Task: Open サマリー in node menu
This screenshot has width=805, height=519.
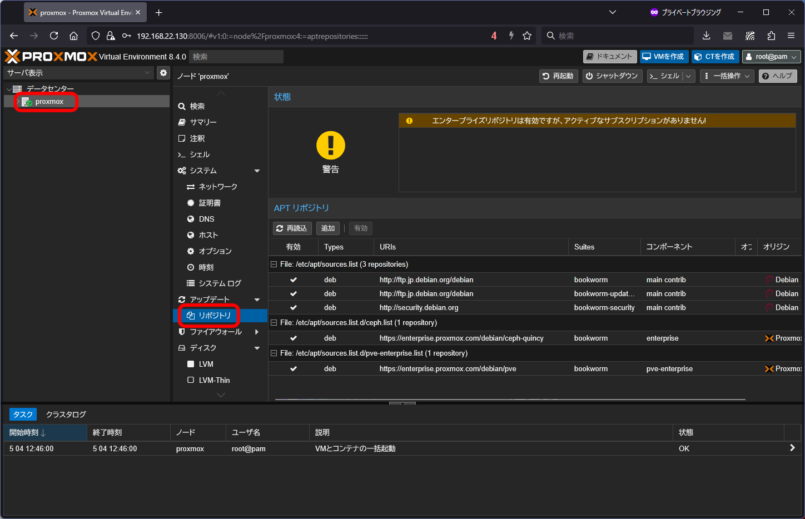Action: click(220, 122)
